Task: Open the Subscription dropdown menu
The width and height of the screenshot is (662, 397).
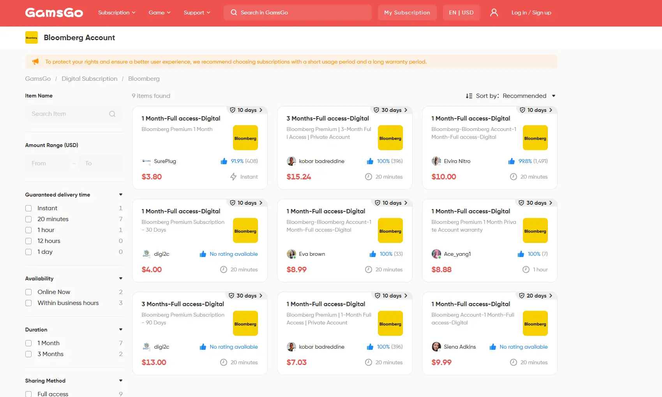Action: [x=117, y=12]
